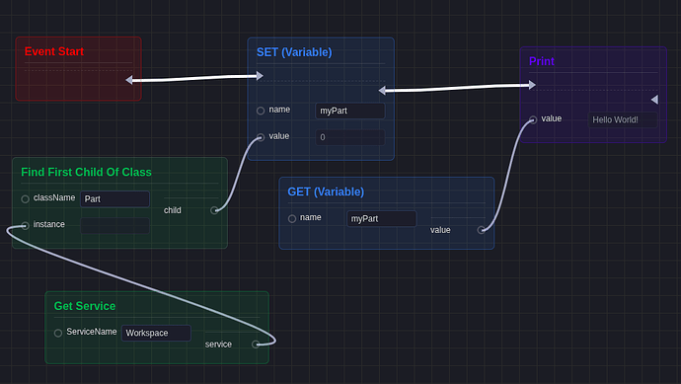Click the wire from child to SET value
The width and height of the screenshot is (681, 384).
tap(238, 174)
